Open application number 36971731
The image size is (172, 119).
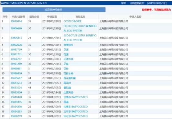(x=16, y=54)
